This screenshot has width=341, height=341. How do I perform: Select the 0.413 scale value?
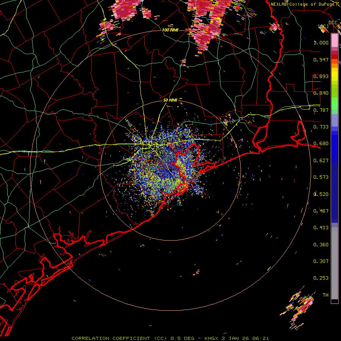coord(321,228)
